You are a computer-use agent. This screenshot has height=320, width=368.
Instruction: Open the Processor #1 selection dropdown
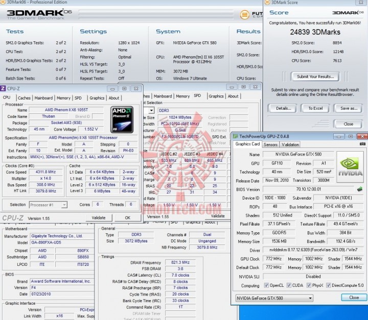pos(48,205)
